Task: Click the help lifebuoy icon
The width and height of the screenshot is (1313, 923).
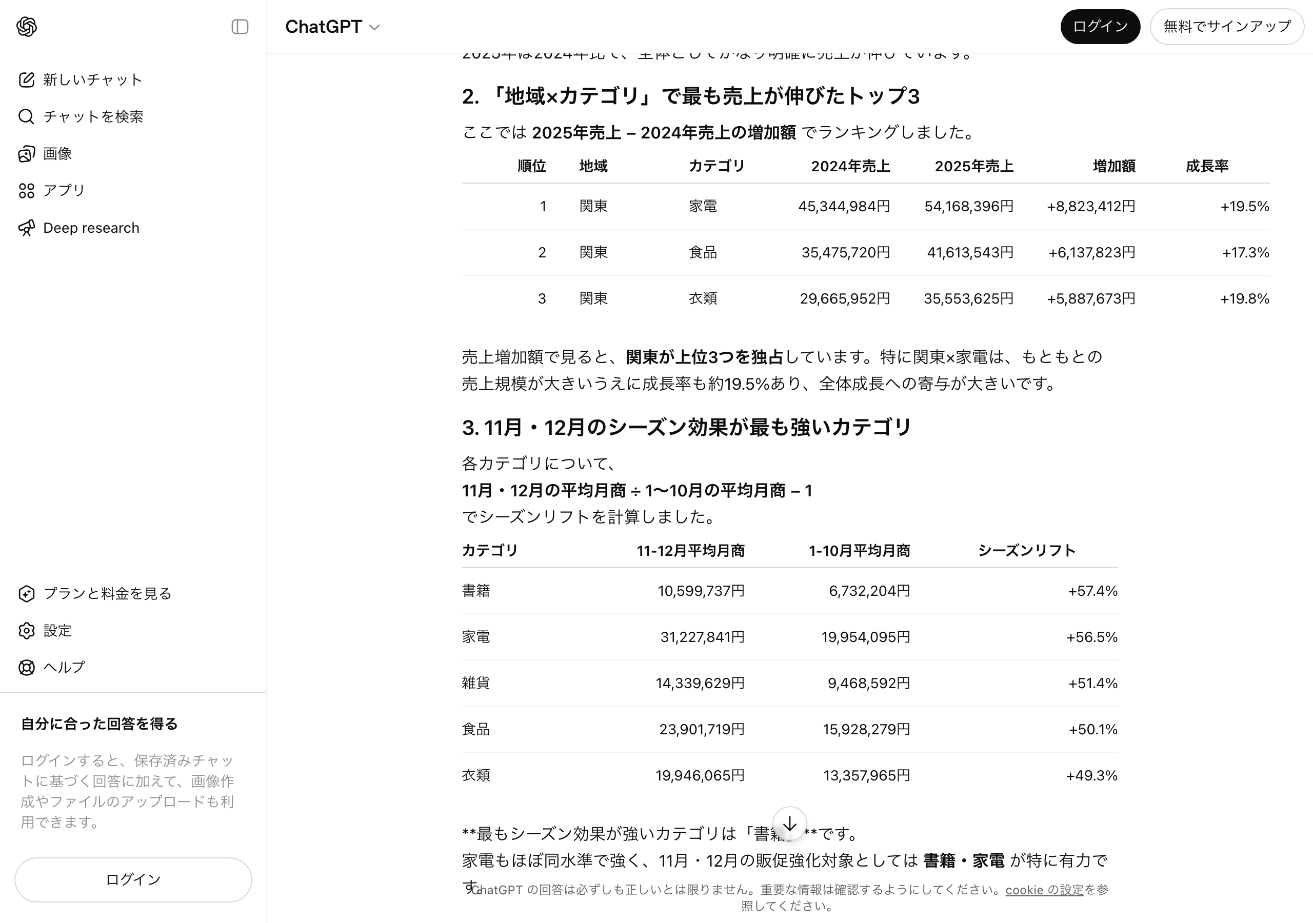Action: 26,667
